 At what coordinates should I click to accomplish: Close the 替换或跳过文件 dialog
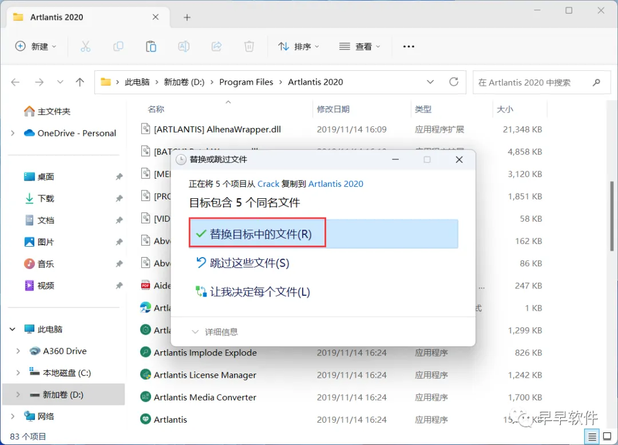click(459, 159)
